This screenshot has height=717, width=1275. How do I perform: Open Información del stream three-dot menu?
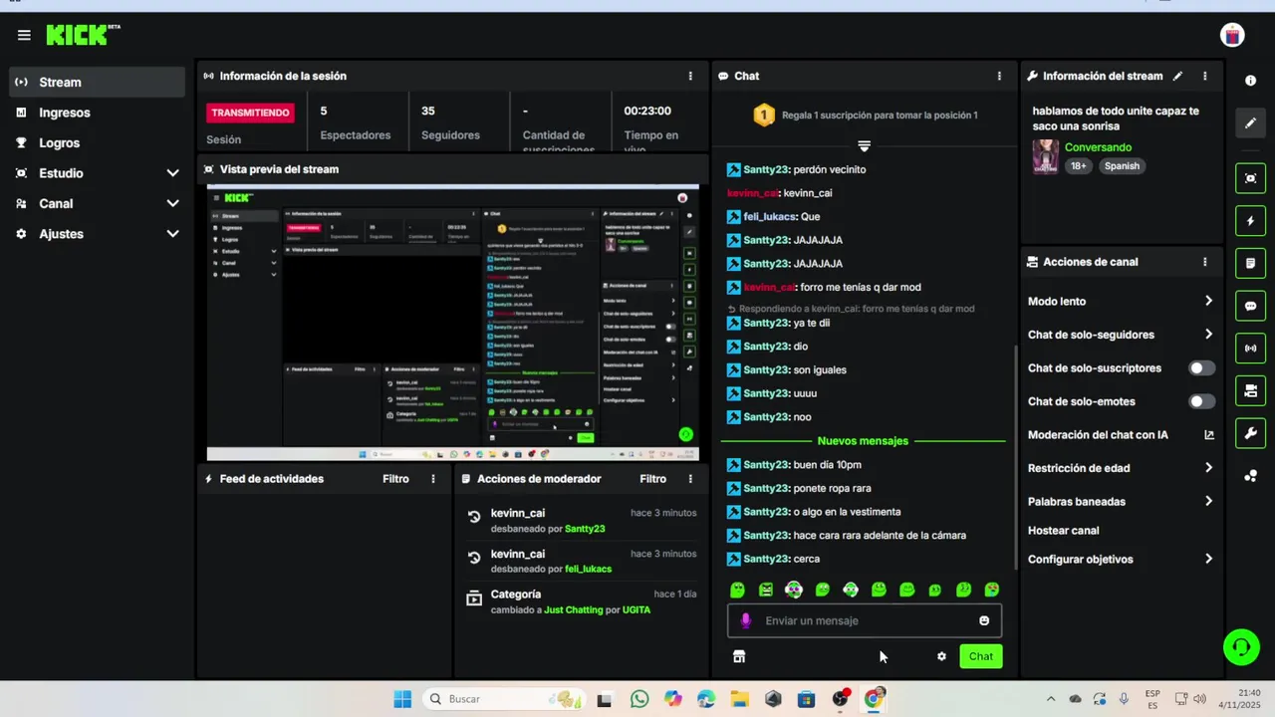click(x=1204, y=76)
